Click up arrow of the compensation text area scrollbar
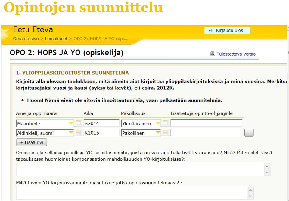Screen dimensions: 289x201 tap(267, 166)
